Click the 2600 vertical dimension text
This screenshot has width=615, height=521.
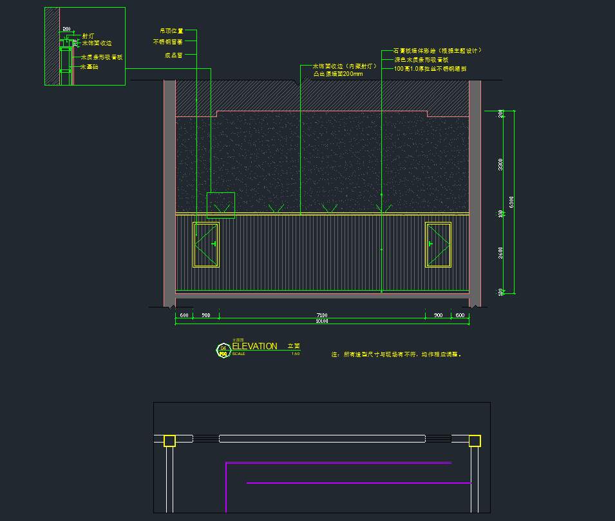click(501, 253)
